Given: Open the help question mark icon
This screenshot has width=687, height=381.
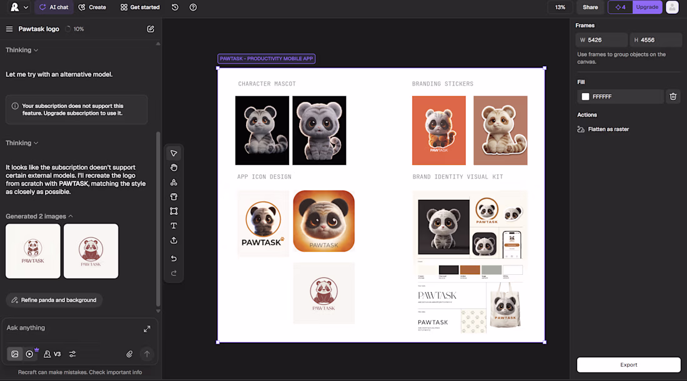Looking at the screenshot, I should (x=193, y=7).
